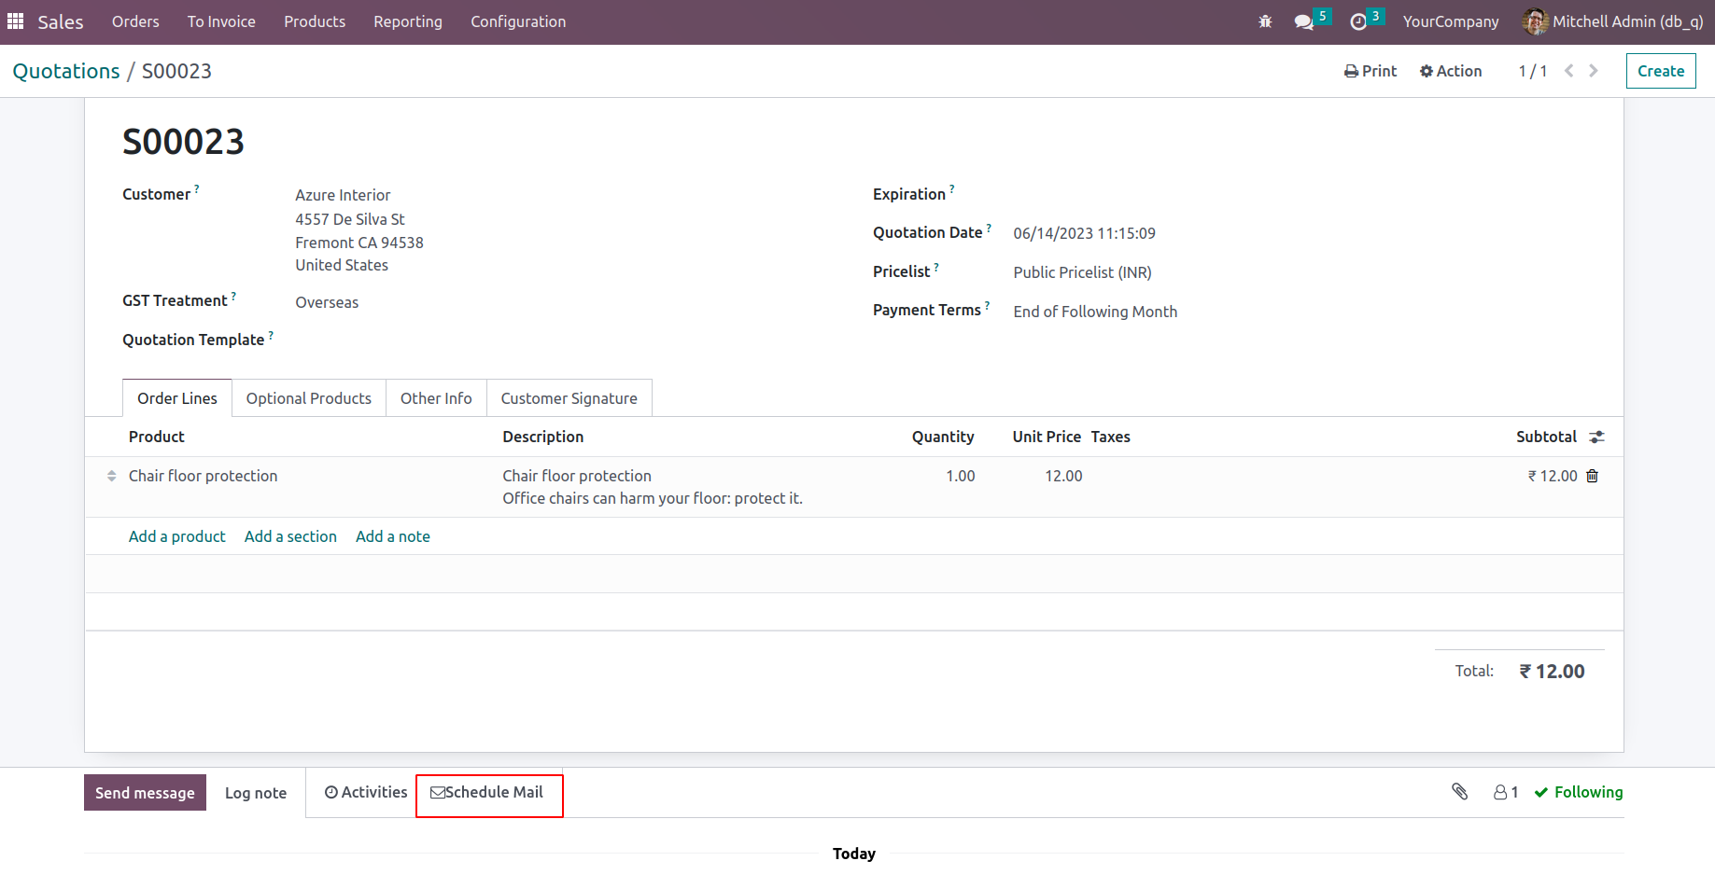This screenshot has height=875, width=1715.
Task: Show followers list icon
Action: coord(1505,792)
